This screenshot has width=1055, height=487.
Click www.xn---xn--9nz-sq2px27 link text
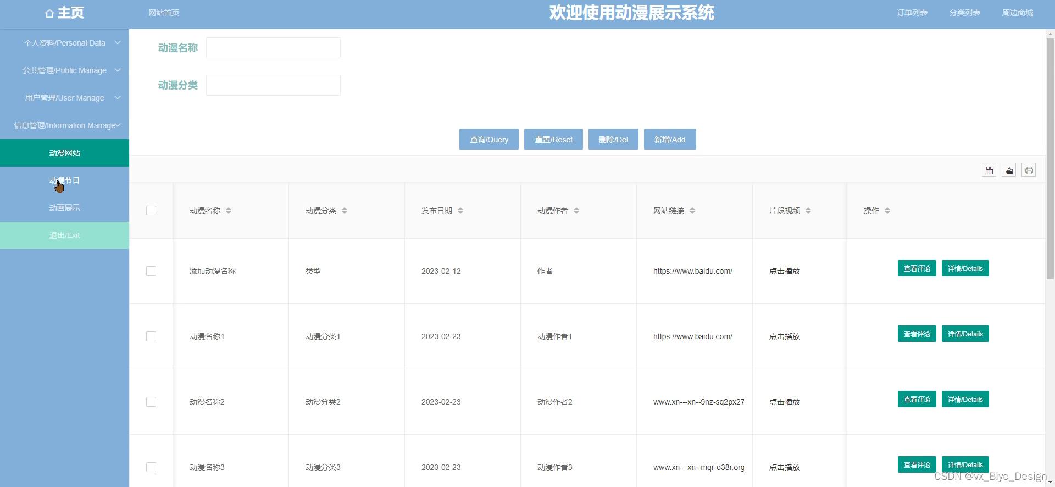(x=699, y=402)
